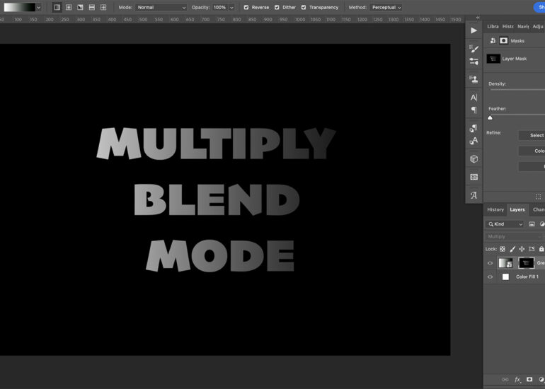Viewport: 545px width, 389px height.
Task: Select the Angle Gradient style icon
Action: click(x=80, y=7)
